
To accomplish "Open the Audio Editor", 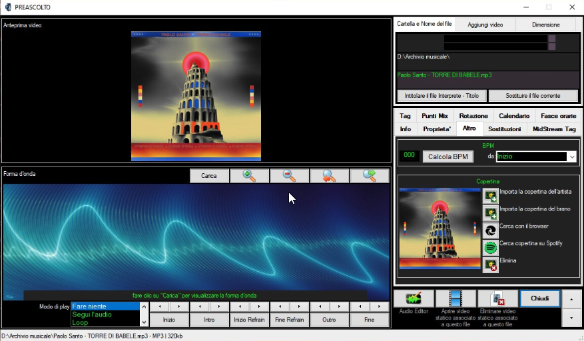I will [414, 298].
